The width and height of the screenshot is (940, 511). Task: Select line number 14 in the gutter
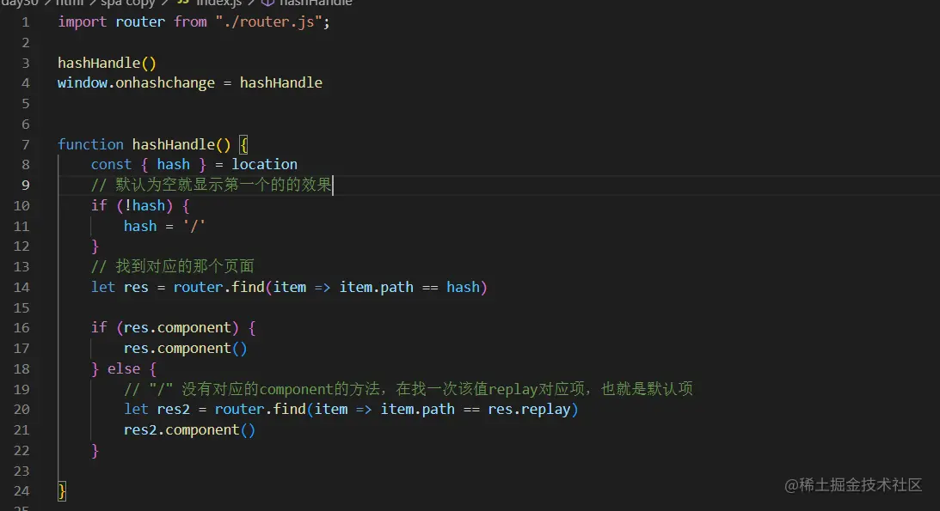point(22,287)
